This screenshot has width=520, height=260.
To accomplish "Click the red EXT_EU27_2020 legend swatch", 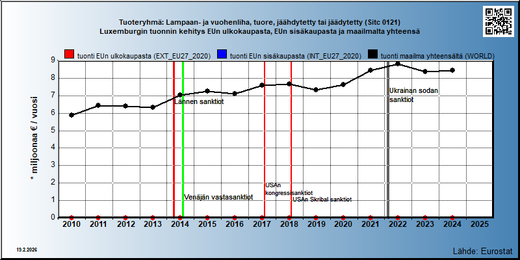I will 70,55.
